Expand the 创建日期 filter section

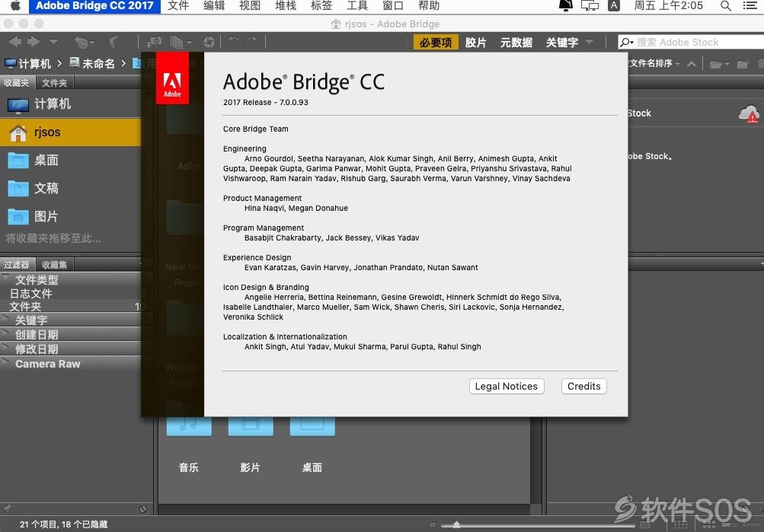tap(6, 334)
